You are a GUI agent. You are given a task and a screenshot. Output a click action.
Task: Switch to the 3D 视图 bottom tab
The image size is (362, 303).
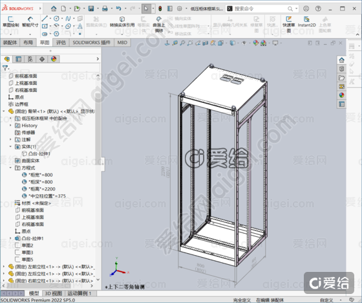tap(53, 293)
